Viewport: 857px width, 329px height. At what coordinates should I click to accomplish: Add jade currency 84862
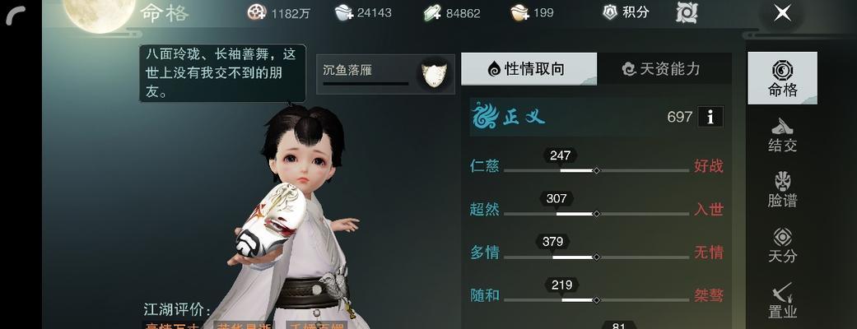[432, 12]
